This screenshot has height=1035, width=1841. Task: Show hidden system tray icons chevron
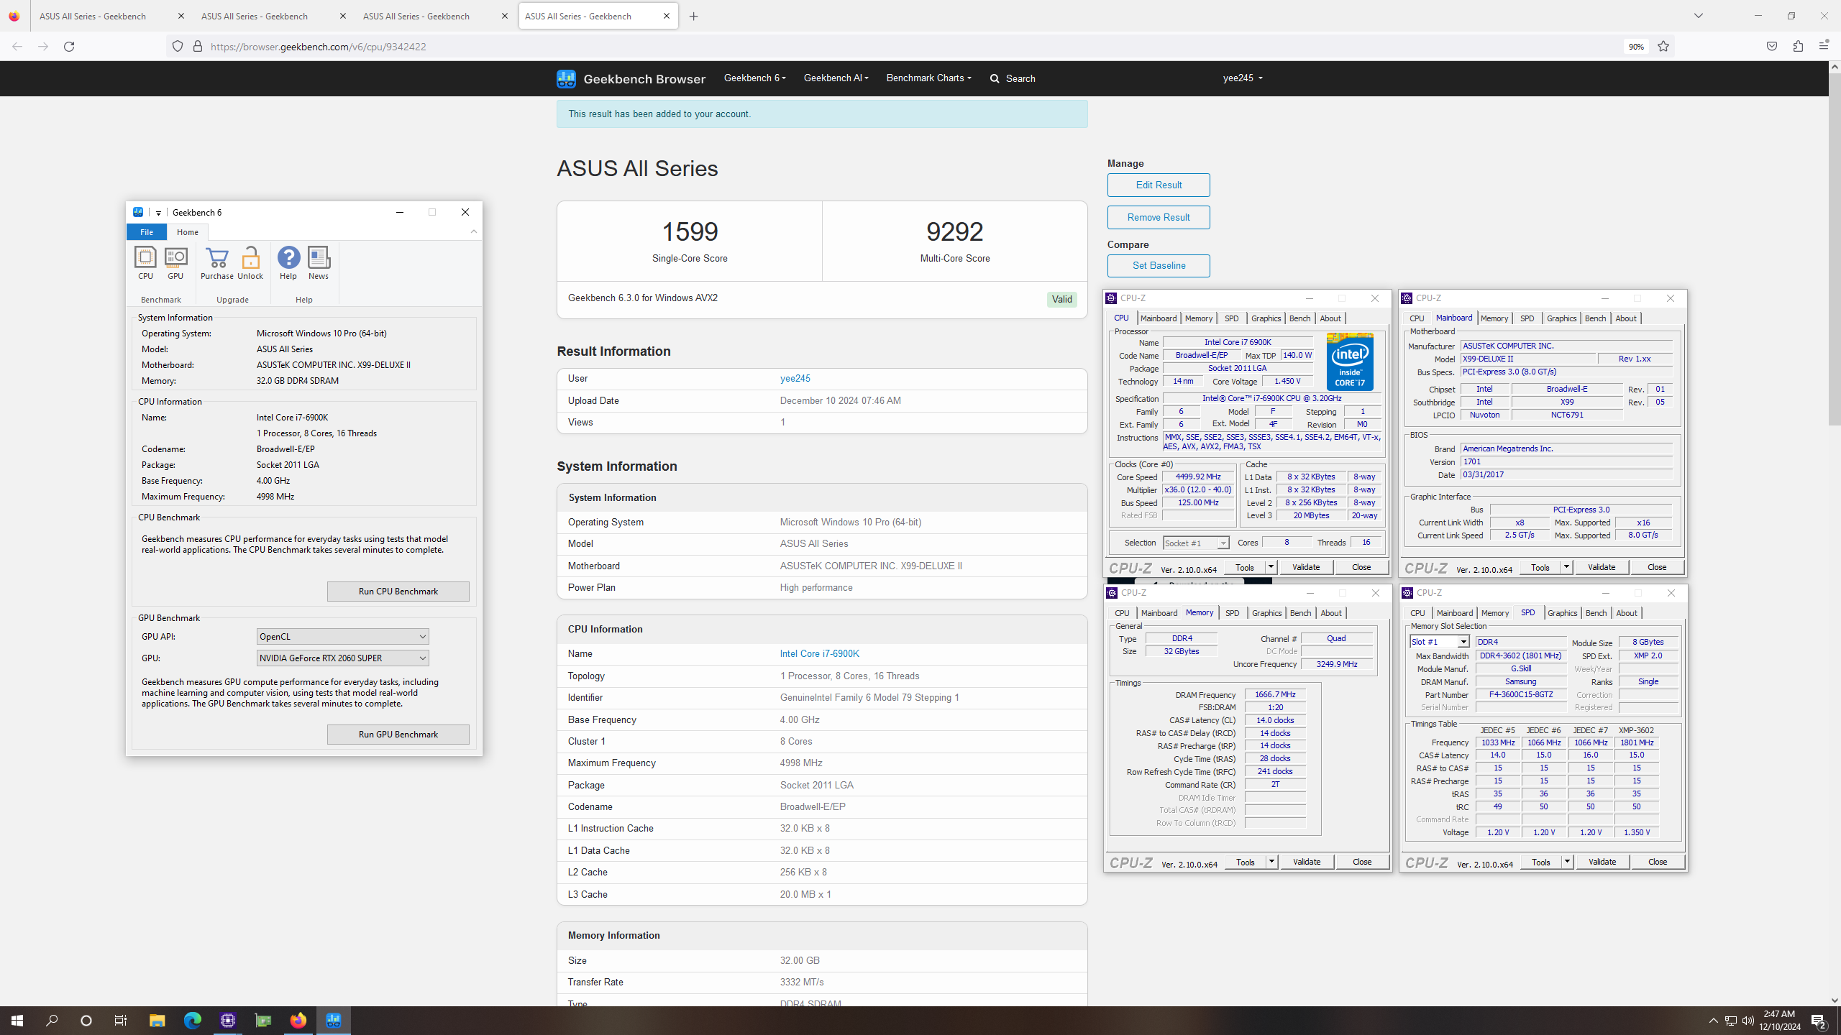(x=1714, y=1021)
